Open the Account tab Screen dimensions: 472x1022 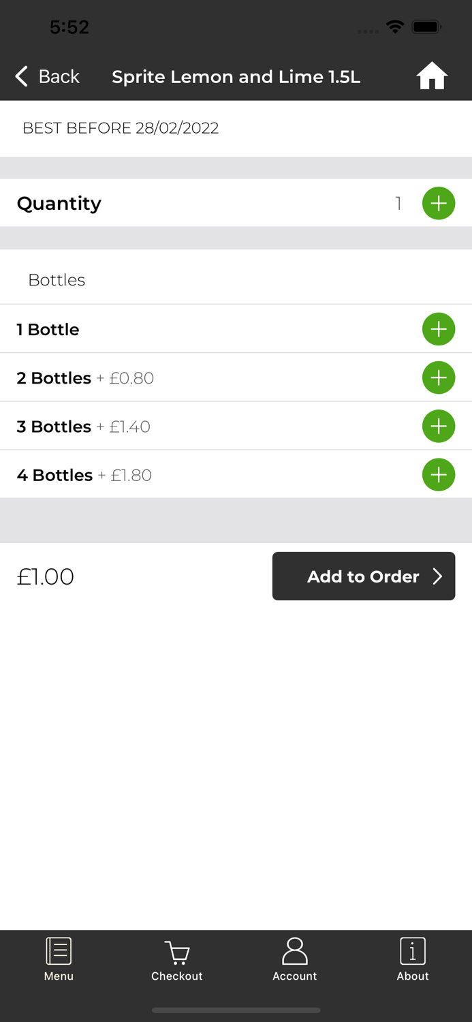tap(294, 959)
